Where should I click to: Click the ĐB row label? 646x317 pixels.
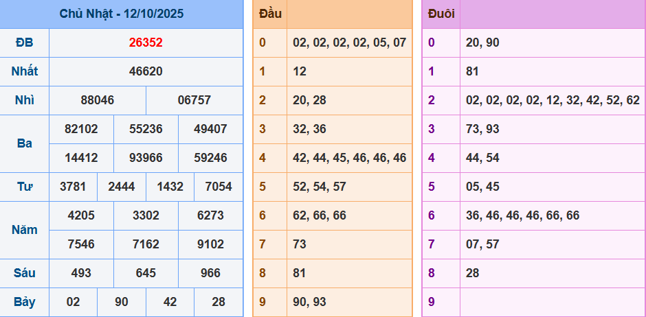tap(25, 43)
